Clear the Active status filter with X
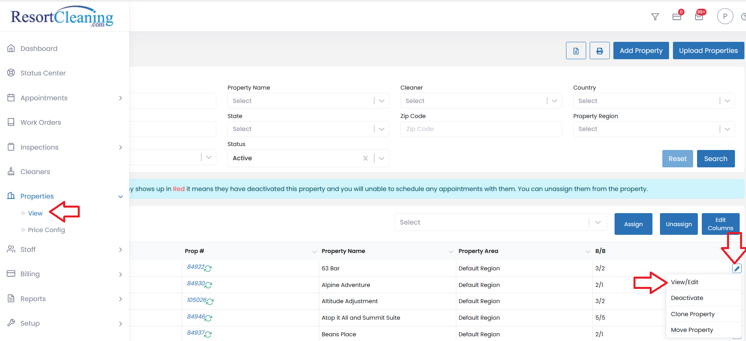The width and height of the screenshot is (746, 341). click(x=365, y=158)
